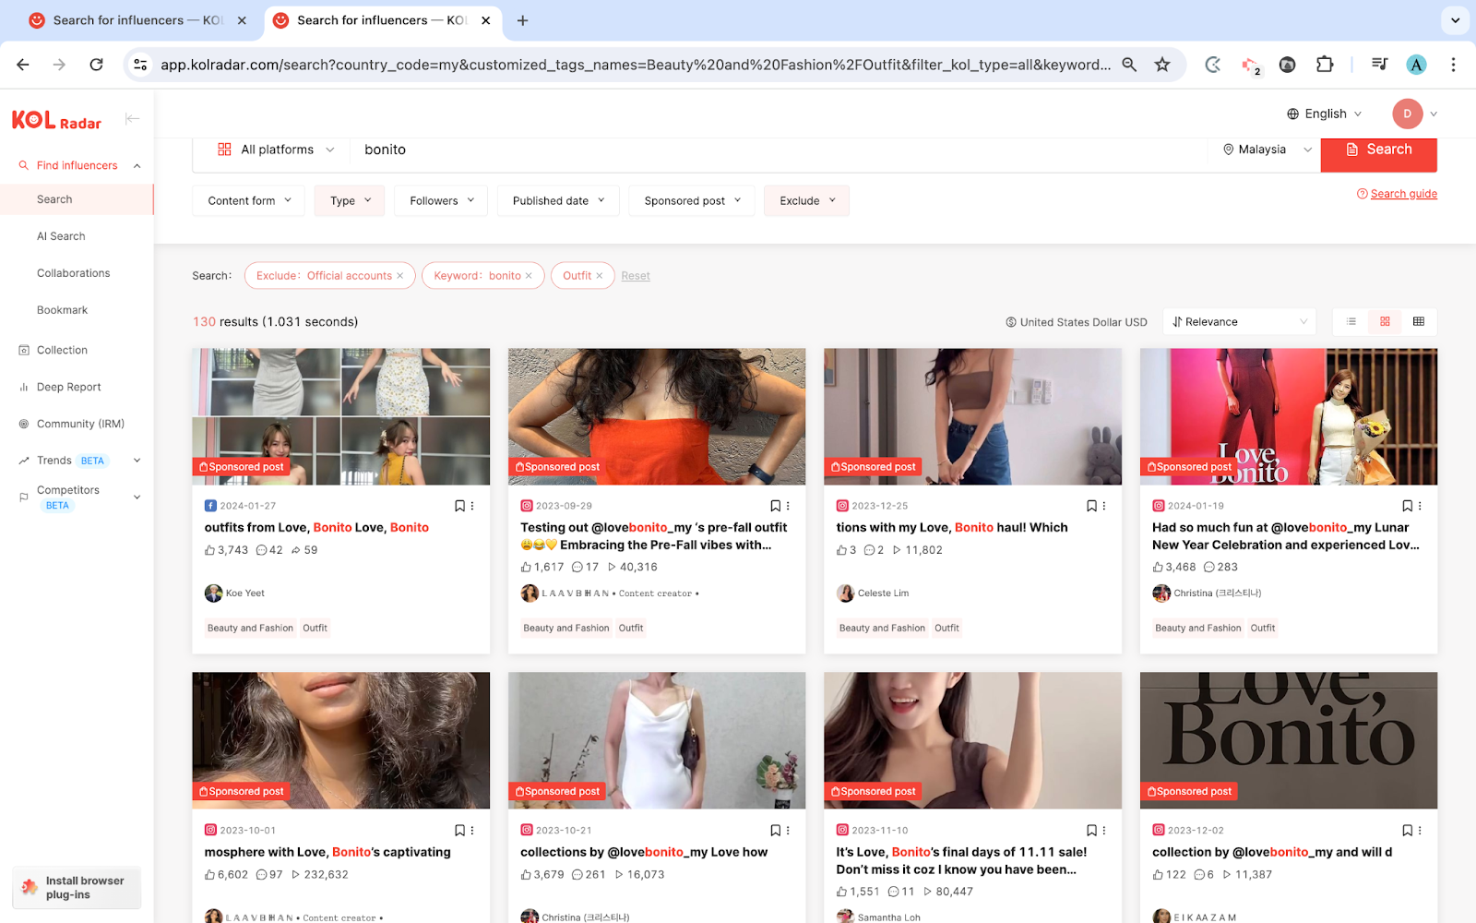Switch to table view layout
Viewport: 1476px width, 923px height.
click(x=1419, y=321)
